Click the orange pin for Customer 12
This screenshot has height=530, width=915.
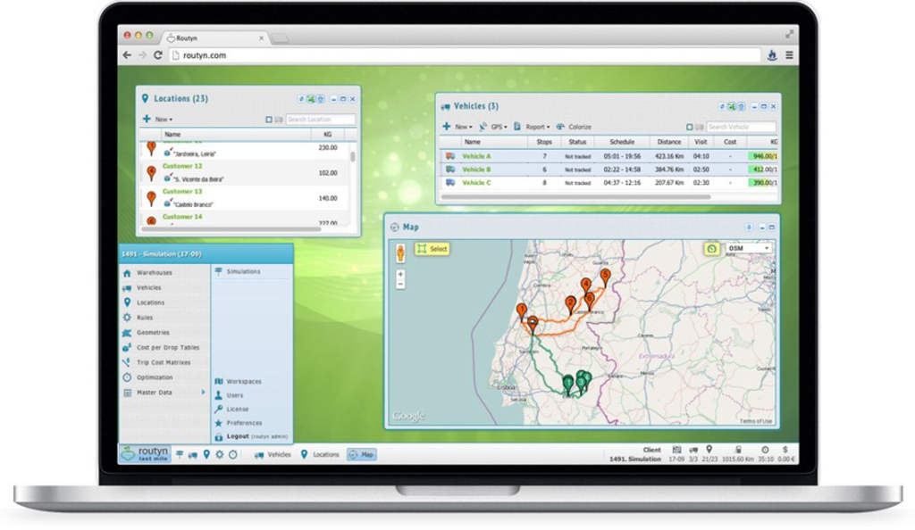pyautogui.click(x=151, y=174)
